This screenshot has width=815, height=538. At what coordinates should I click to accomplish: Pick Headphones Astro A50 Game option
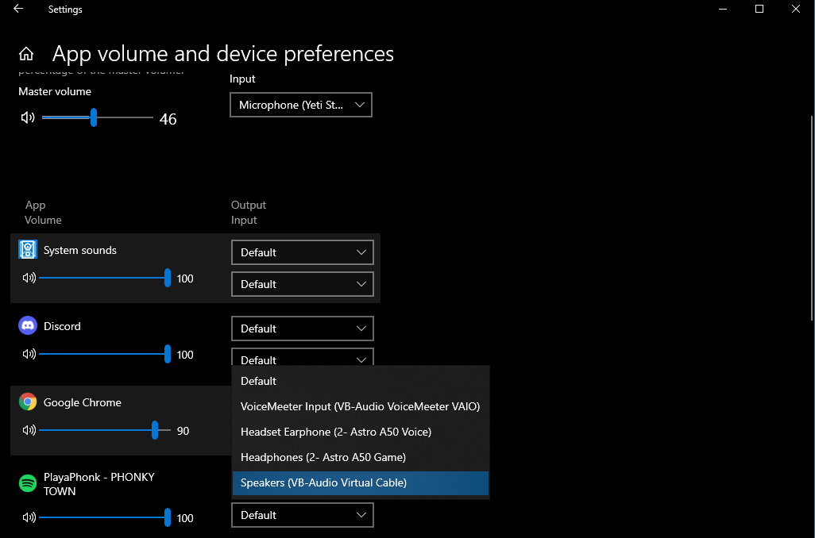(x=323, y=457)
